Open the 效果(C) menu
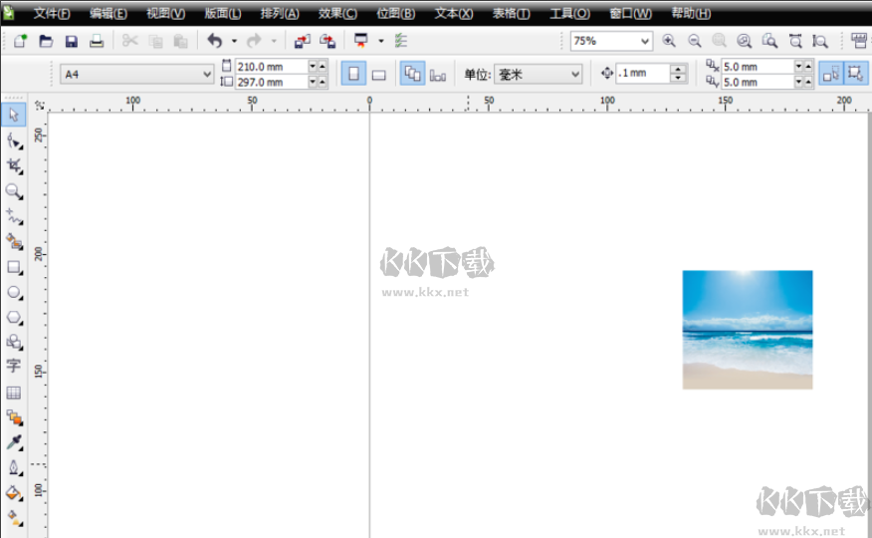Image resolution: width=872 pixels, height=538 pixels. click(x=337, y=14)
